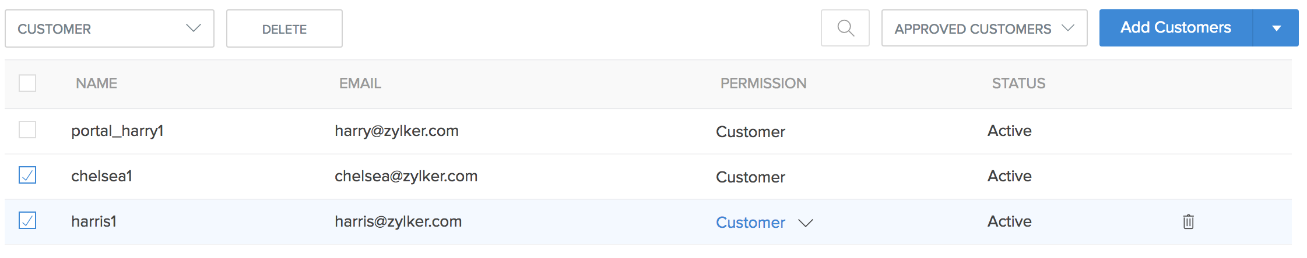
Task: Click the chelsea1 customer name
Action: click(101, 176)
